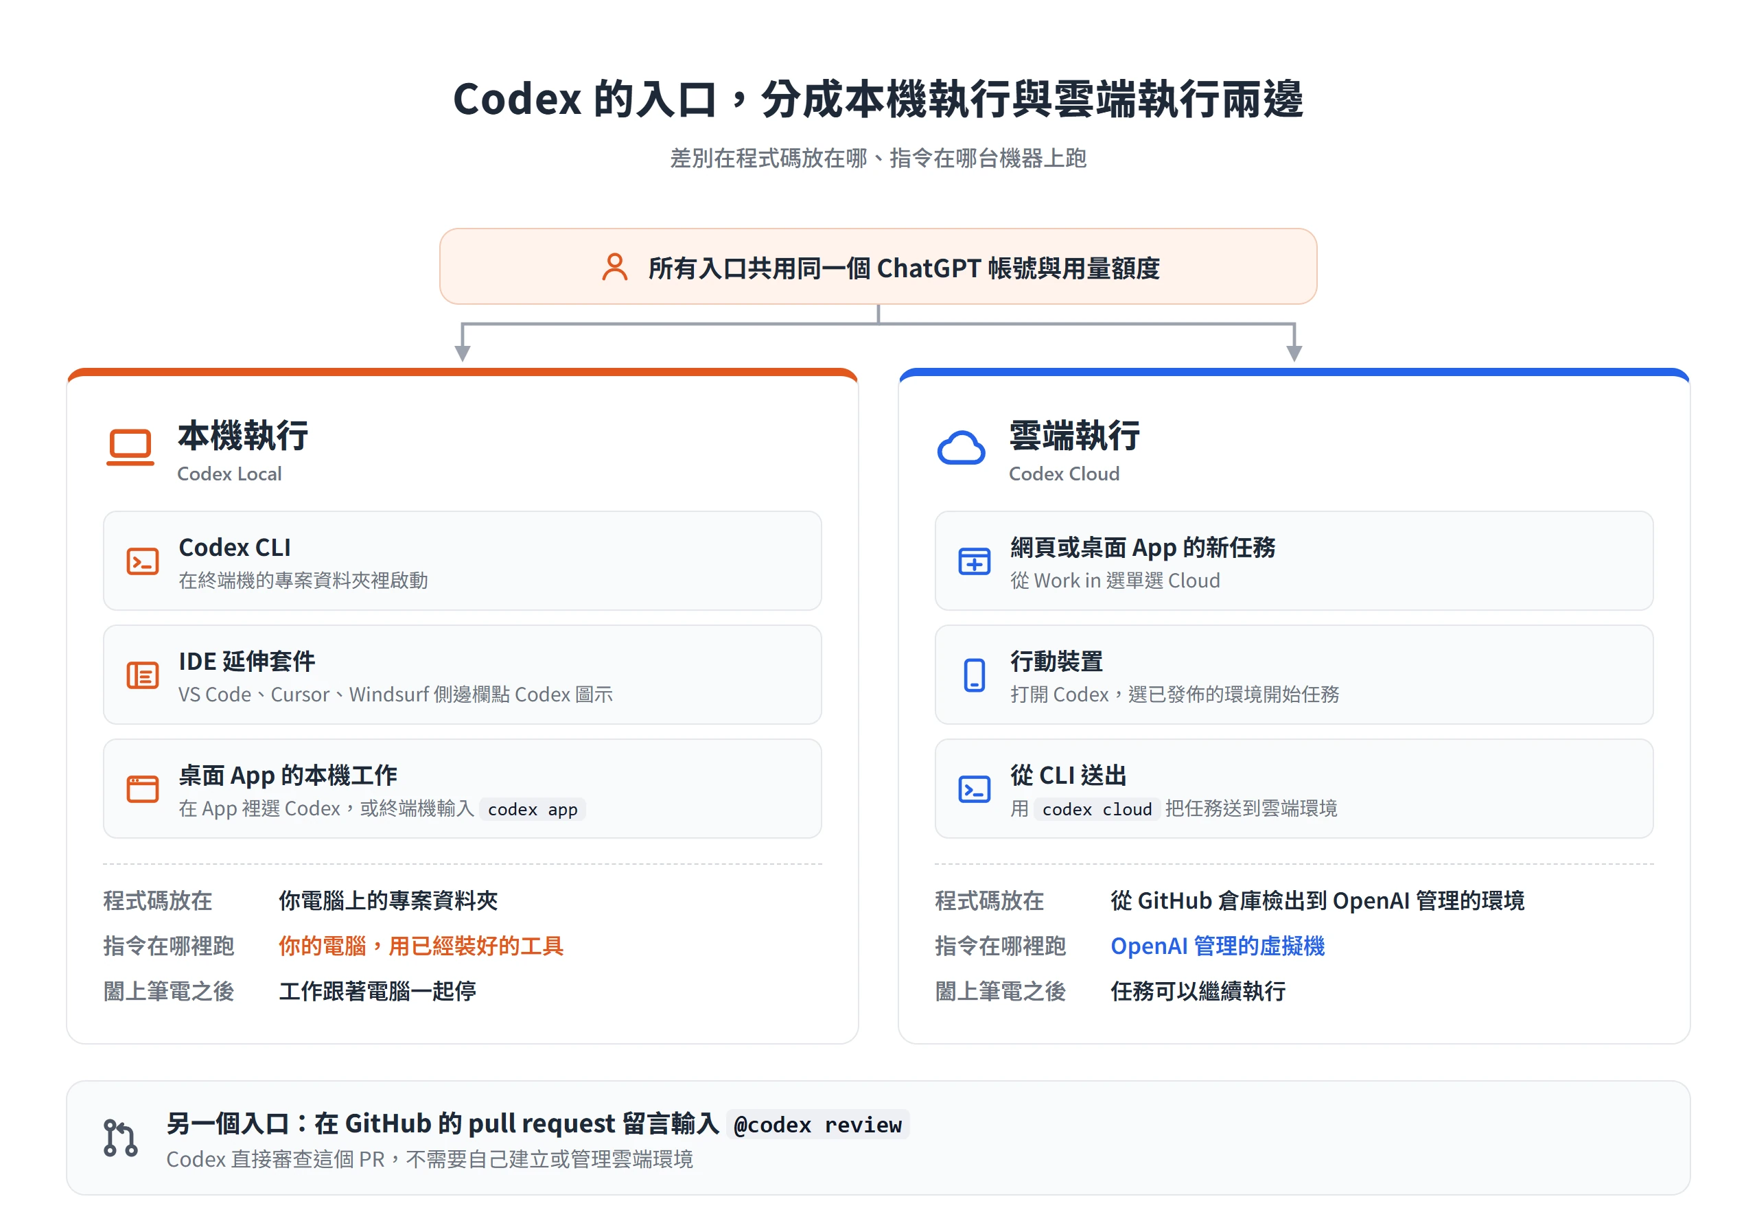The width and height of the screenshot is (1757, 1212).
Task: Click the '@codex review' code snippet
Action: pyautogui.click(x=817, y=1125)
